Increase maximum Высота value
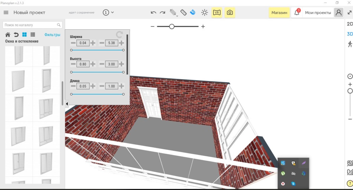The image size is (353, 190). click(x=121, y=64)
